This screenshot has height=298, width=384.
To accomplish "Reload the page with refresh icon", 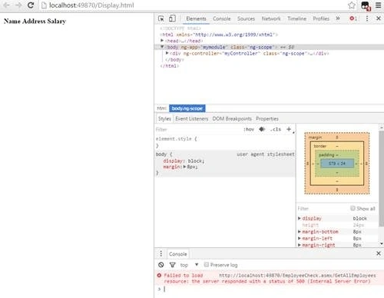I will point(31,5).
